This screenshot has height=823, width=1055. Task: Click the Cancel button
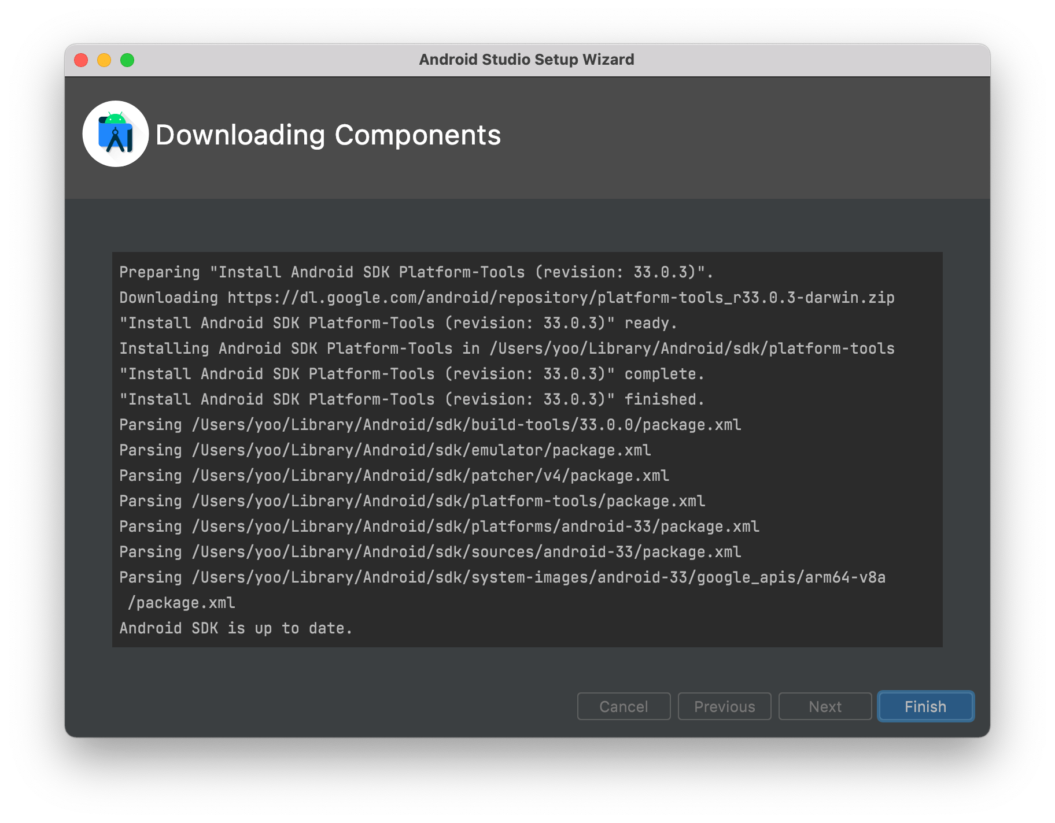pyautogui.click(x=624, y=706)
